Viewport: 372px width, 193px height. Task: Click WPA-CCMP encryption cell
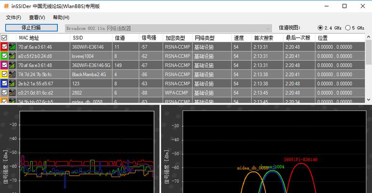tap(177, 93)
